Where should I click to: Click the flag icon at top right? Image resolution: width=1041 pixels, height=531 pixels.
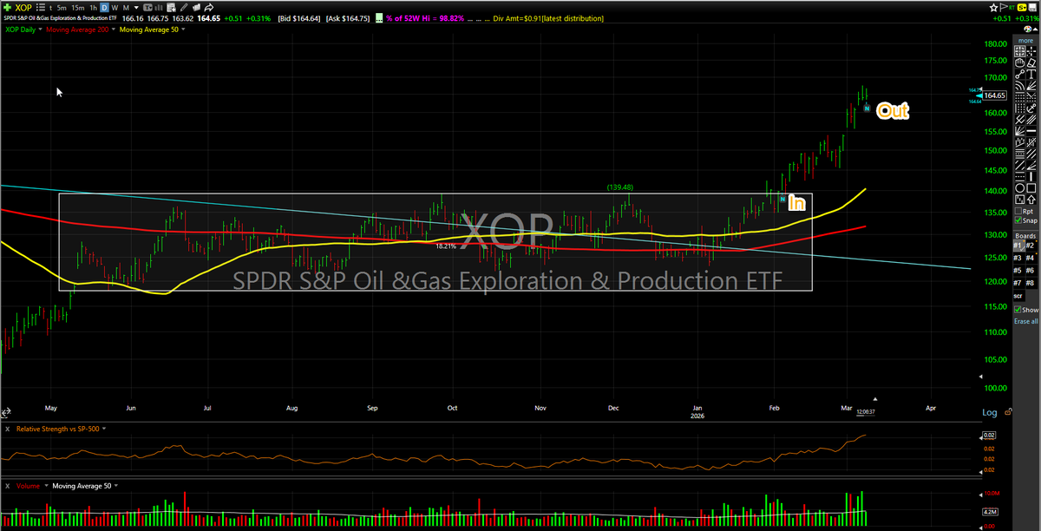point(1004,8)
